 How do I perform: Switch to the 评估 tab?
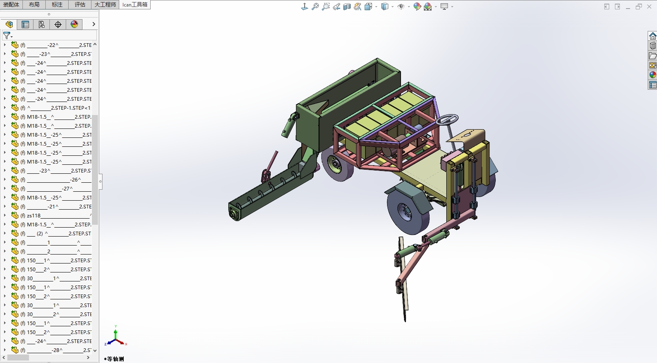(x=80, y=4)
